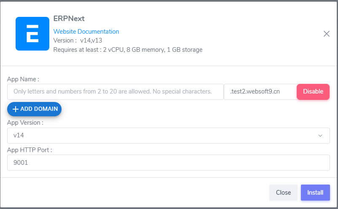The height and width of the screenshot is (209, 338).
Task: Click the ADD DOMAIN button
Action: pyautogui.click(x=35, y=109)
